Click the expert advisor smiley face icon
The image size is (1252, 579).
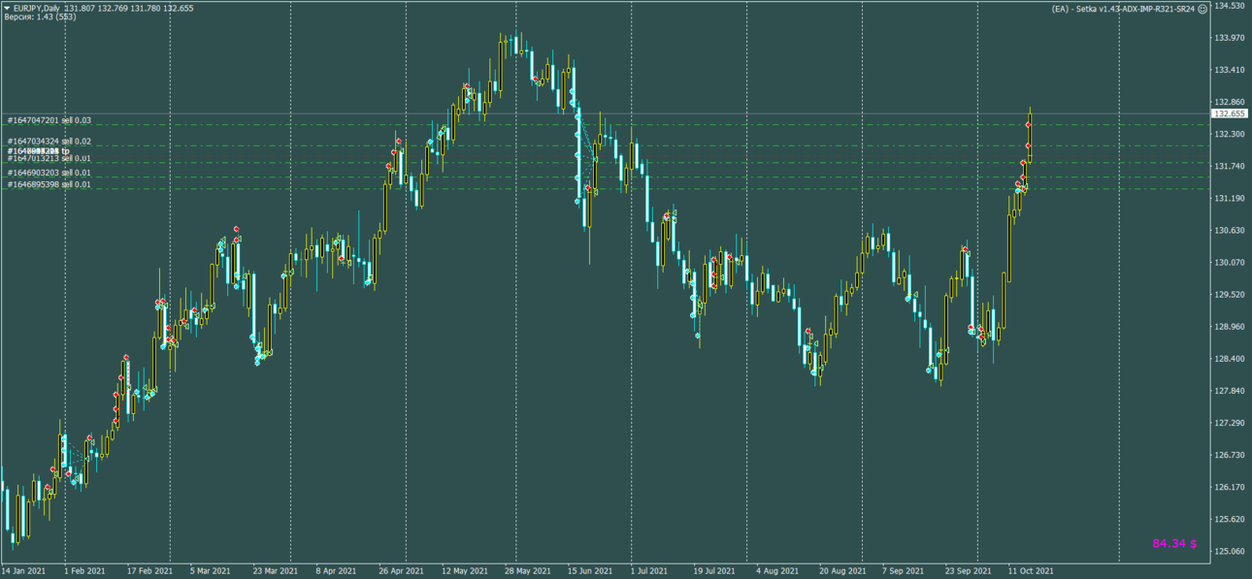(x=1203, y=9)
